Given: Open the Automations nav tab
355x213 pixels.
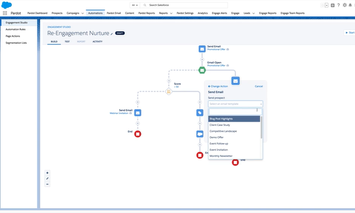Looking at the screenshot, I should 95,13.
